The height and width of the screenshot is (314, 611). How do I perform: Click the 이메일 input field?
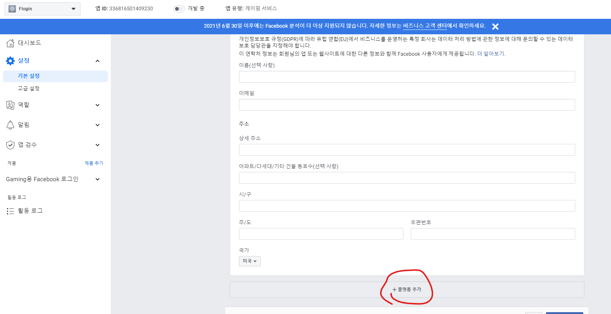click(x=407, y=105)
